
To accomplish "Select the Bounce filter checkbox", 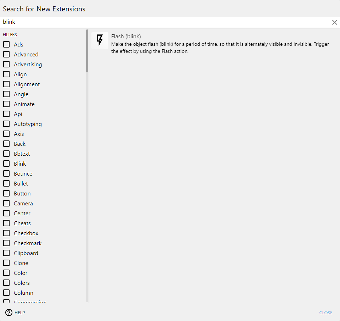I will pos(6,173).
